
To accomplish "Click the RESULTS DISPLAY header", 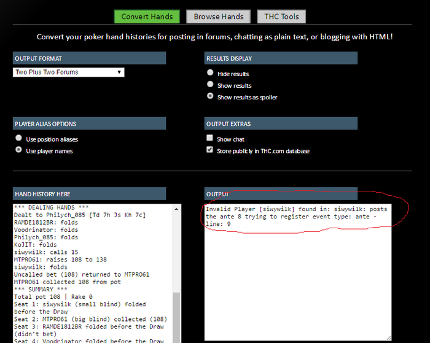I will point(281,58).
